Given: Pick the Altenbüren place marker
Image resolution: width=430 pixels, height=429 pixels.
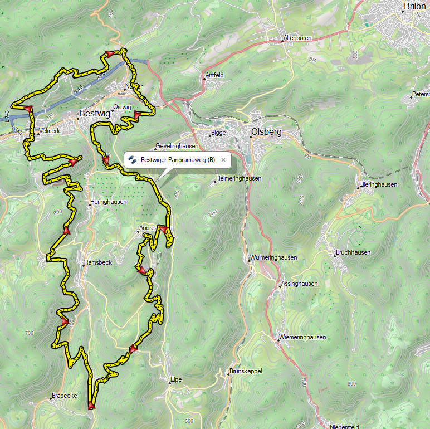Looking at the screenshot, I should 282,41.
